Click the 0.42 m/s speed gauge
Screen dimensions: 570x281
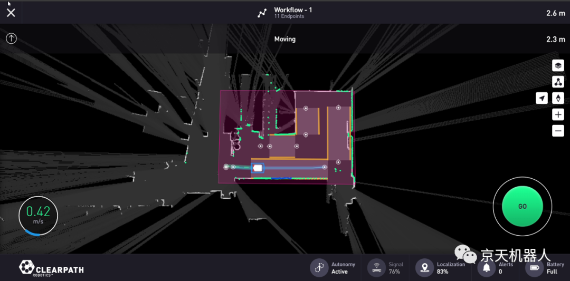(x=38, y=215)
